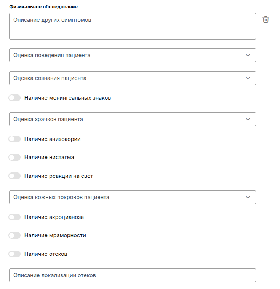Image resolution: width=280 pixels, height=289 pixels.
Task: Switch on the 'Наличие мраморности' toggle
Action: pos(14,235)
